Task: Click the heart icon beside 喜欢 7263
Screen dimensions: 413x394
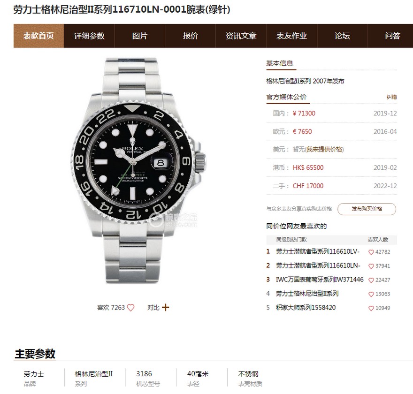Action: (x=130, y=308)
